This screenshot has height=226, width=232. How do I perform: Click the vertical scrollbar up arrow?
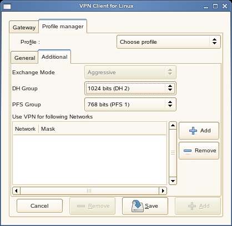tap(173, 126)
